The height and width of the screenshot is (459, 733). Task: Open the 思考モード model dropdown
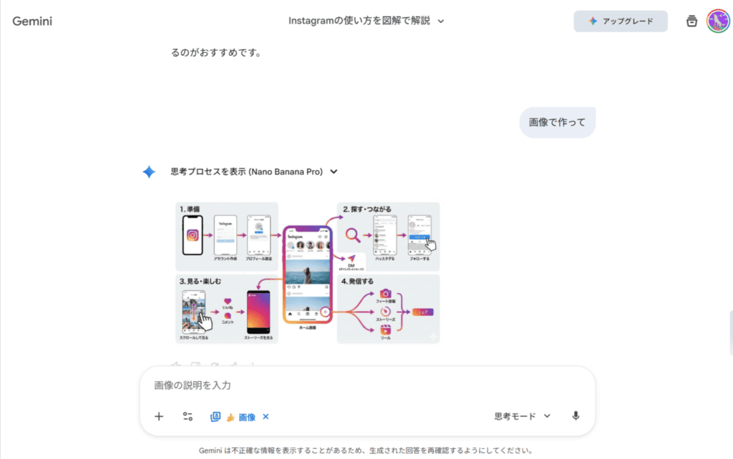point(522,416)
